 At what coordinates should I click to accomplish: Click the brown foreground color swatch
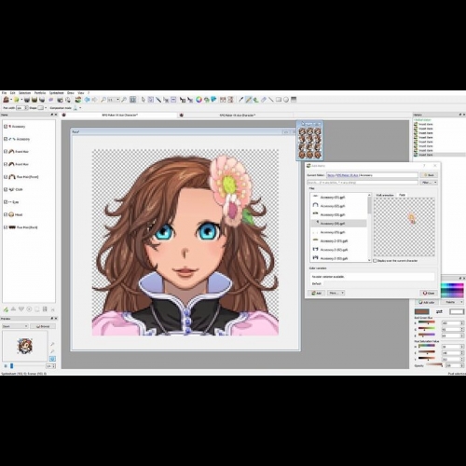pos(422,311)
